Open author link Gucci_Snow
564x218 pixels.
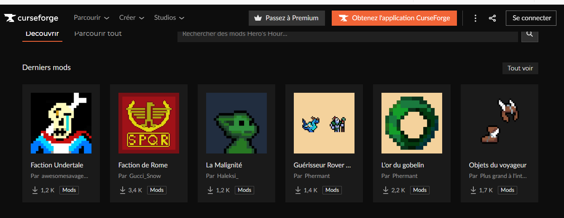coord(145,176)
